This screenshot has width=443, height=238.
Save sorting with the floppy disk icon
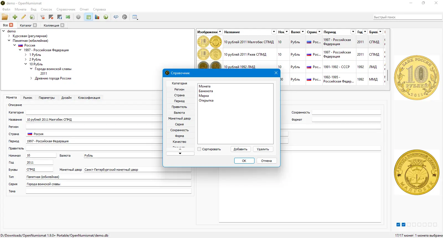(x=60, y=17)
